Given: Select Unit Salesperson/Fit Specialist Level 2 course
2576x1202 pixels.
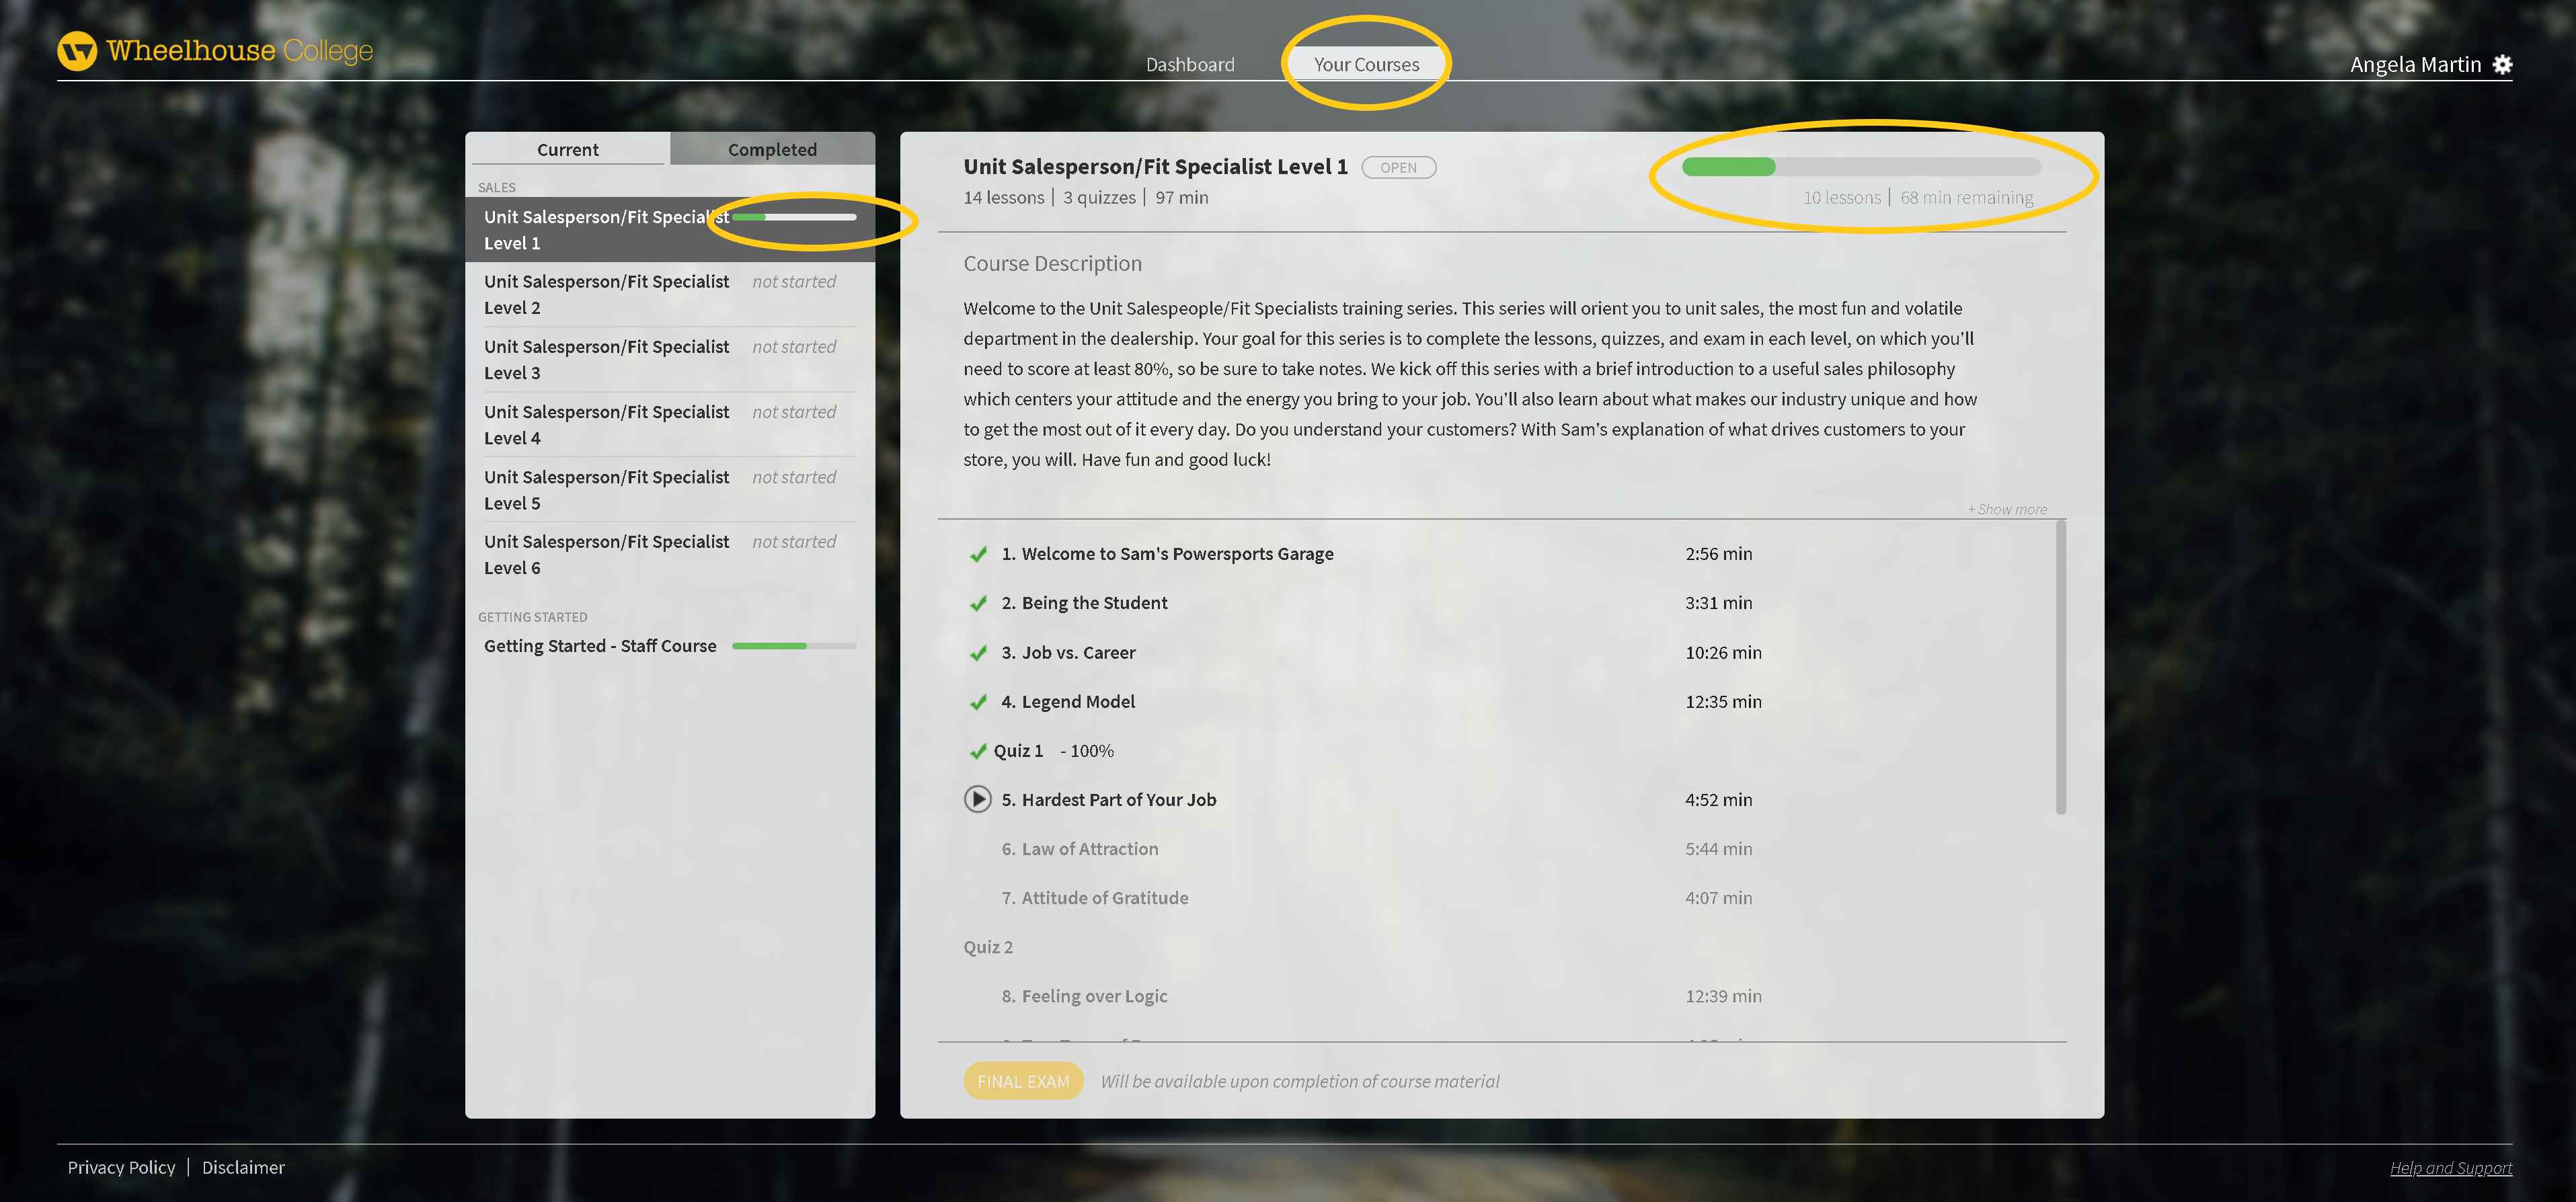Looking at the screenshot, I should coord(607,294).
